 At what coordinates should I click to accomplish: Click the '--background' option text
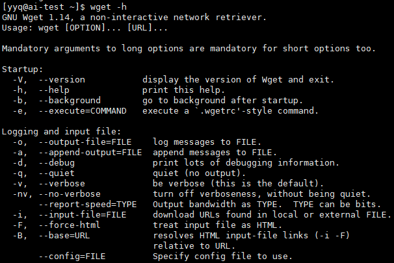70,101
